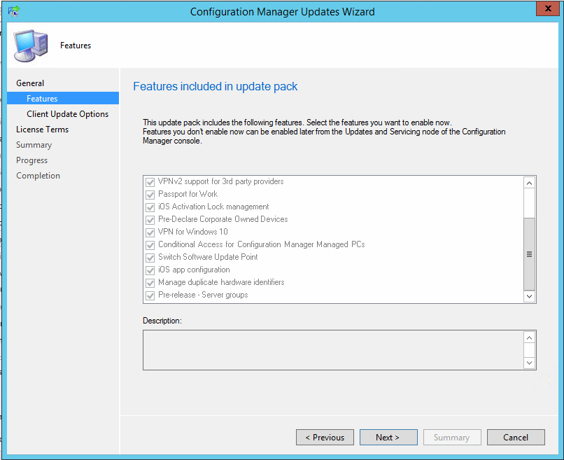Select the Summary step in the sidebar
Image resolution: width=564 pixels, height=460 pixels.
pos(34,145)
